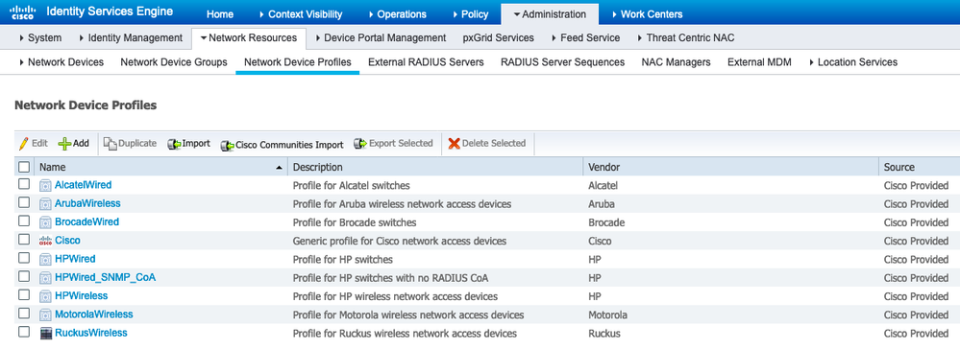
Task: Check the ArubaWireless row checkbox
Action: click(x=24, y=202)
